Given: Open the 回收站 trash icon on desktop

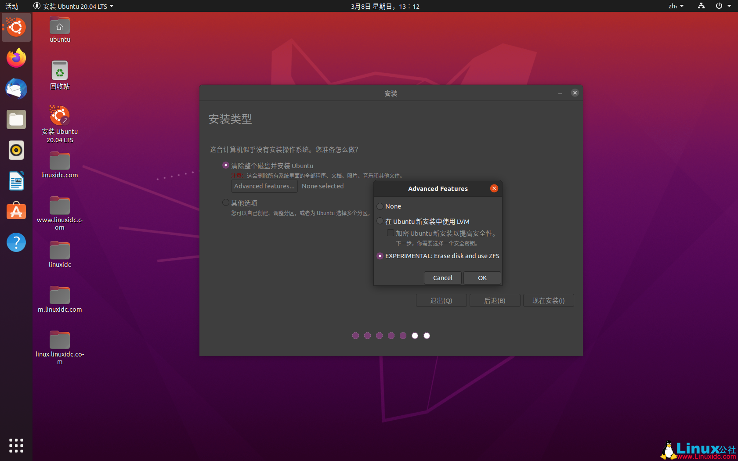Looking at the screenshot, I should [x=59, y=70].
